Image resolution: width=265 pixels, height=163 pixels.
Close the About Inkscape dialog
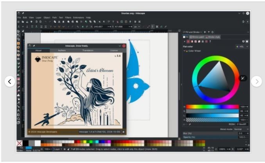pyautogui.click(x=124, y=46)
